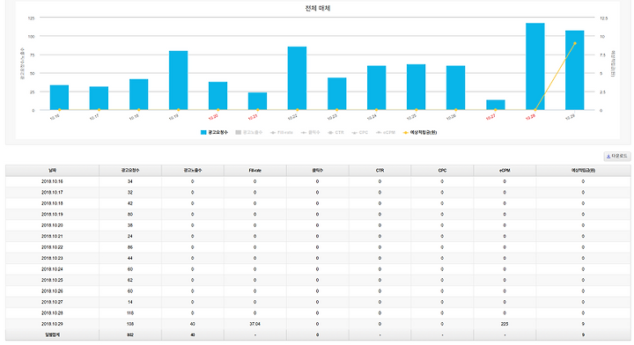Click the blue bar for 10.18
The height and width of the screenshot is (345, 634).
coord(139,94)
